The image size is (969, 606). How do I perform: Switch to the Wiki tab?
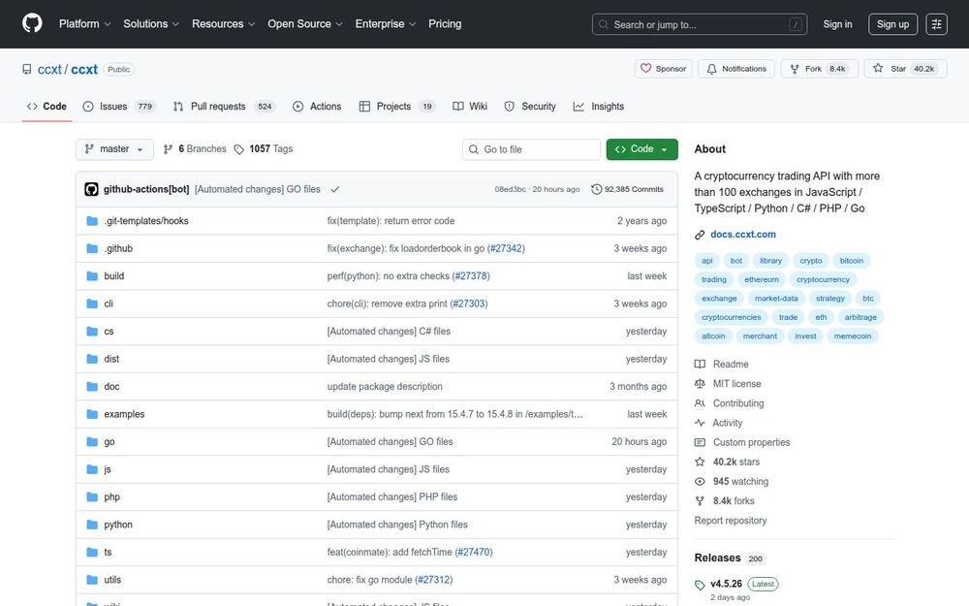tap(470, 107)
